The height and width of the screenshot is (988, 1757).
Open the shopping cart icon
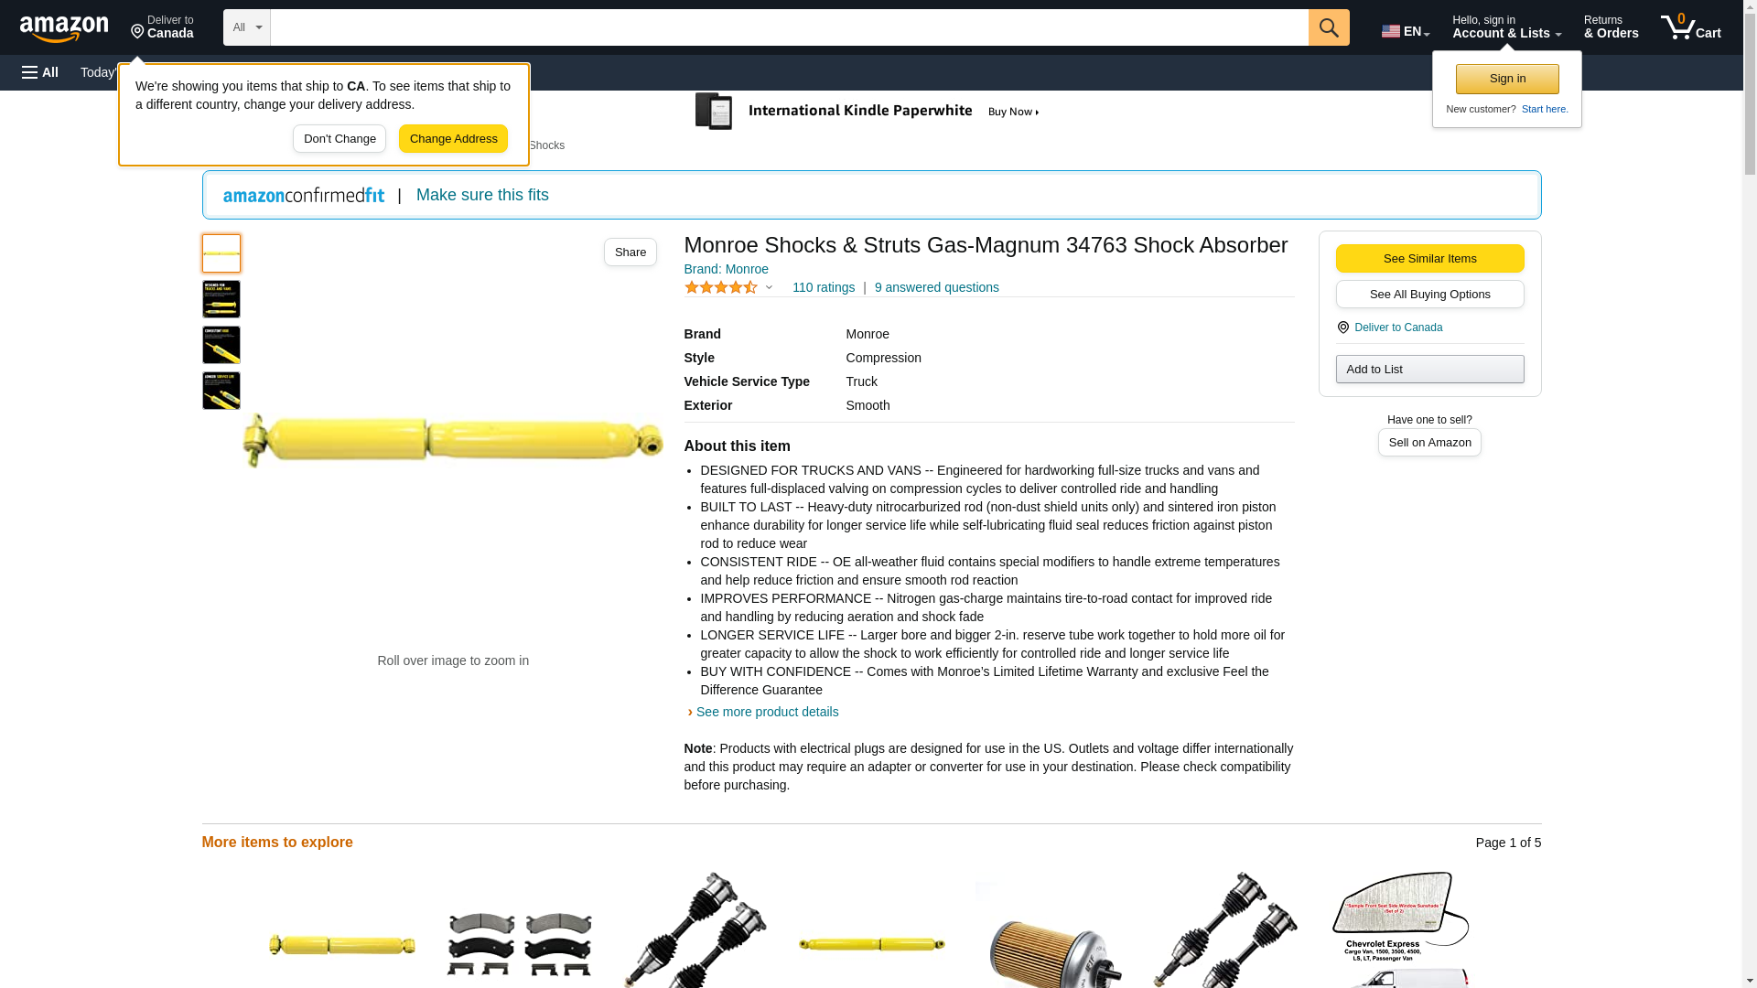click(x=1690, y=27)
